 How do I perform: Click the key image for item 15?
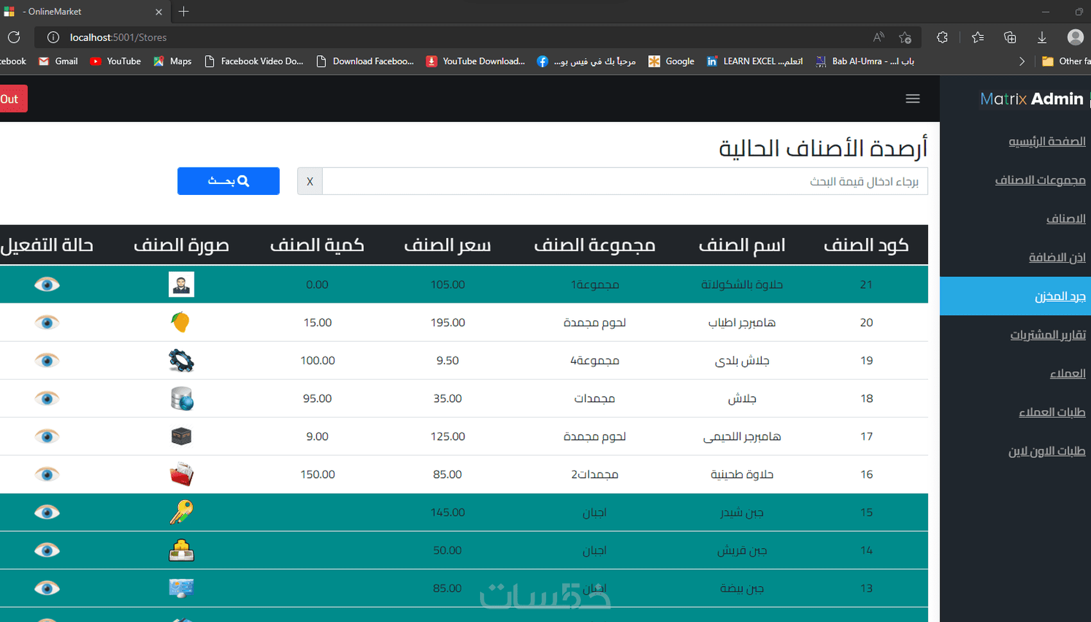[182, 512]
